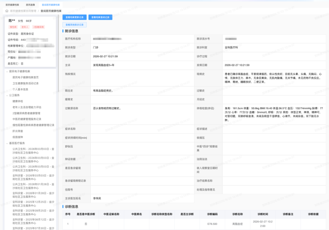Image resolution: width=329 pixels, height=230 pixels.
Task: Collapse the 基层医疗服务 tree section
Action: pyautogui.click(x=7, y=143)
